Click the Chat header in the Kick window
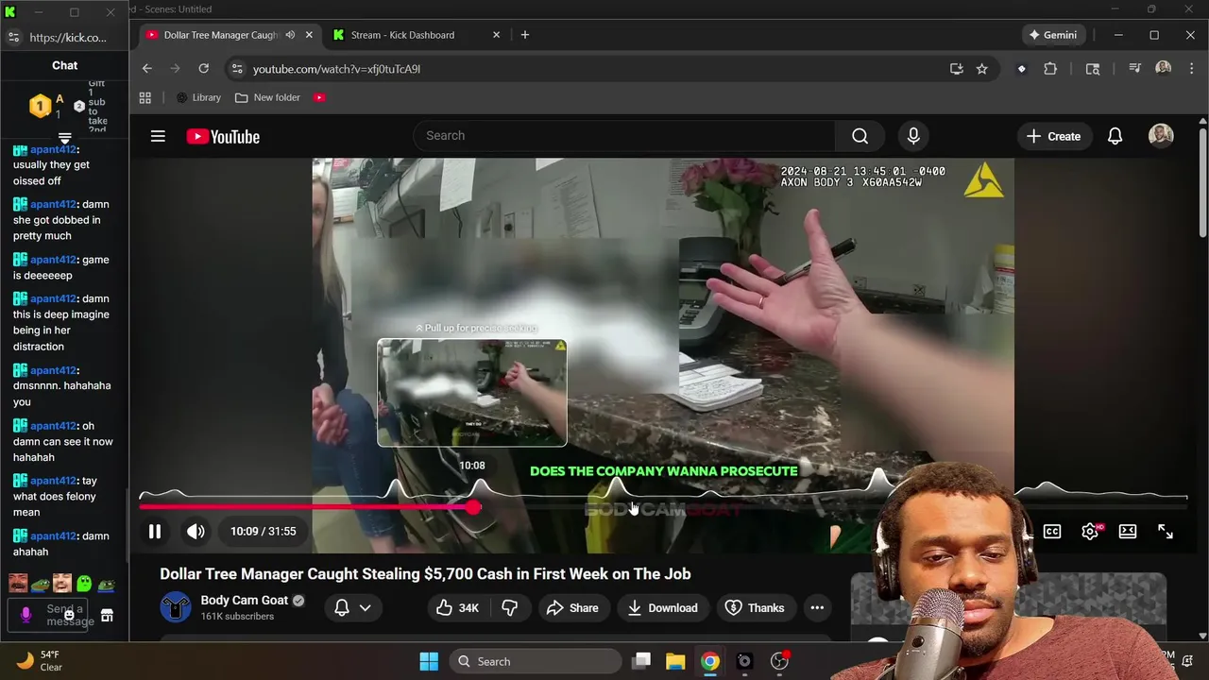This screenshot has height=680, width=1209. click(64, 65)
